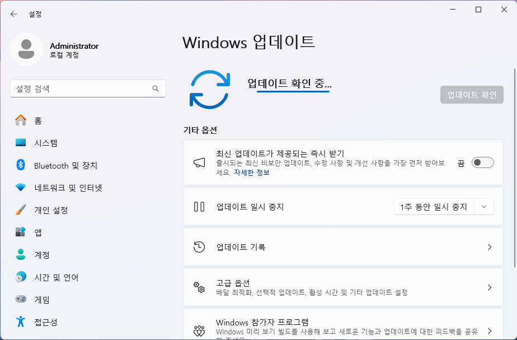Click the 계정 person icon
Image resolution: width=517 pixels, height=340 pixels.
[x=21, y=254]
